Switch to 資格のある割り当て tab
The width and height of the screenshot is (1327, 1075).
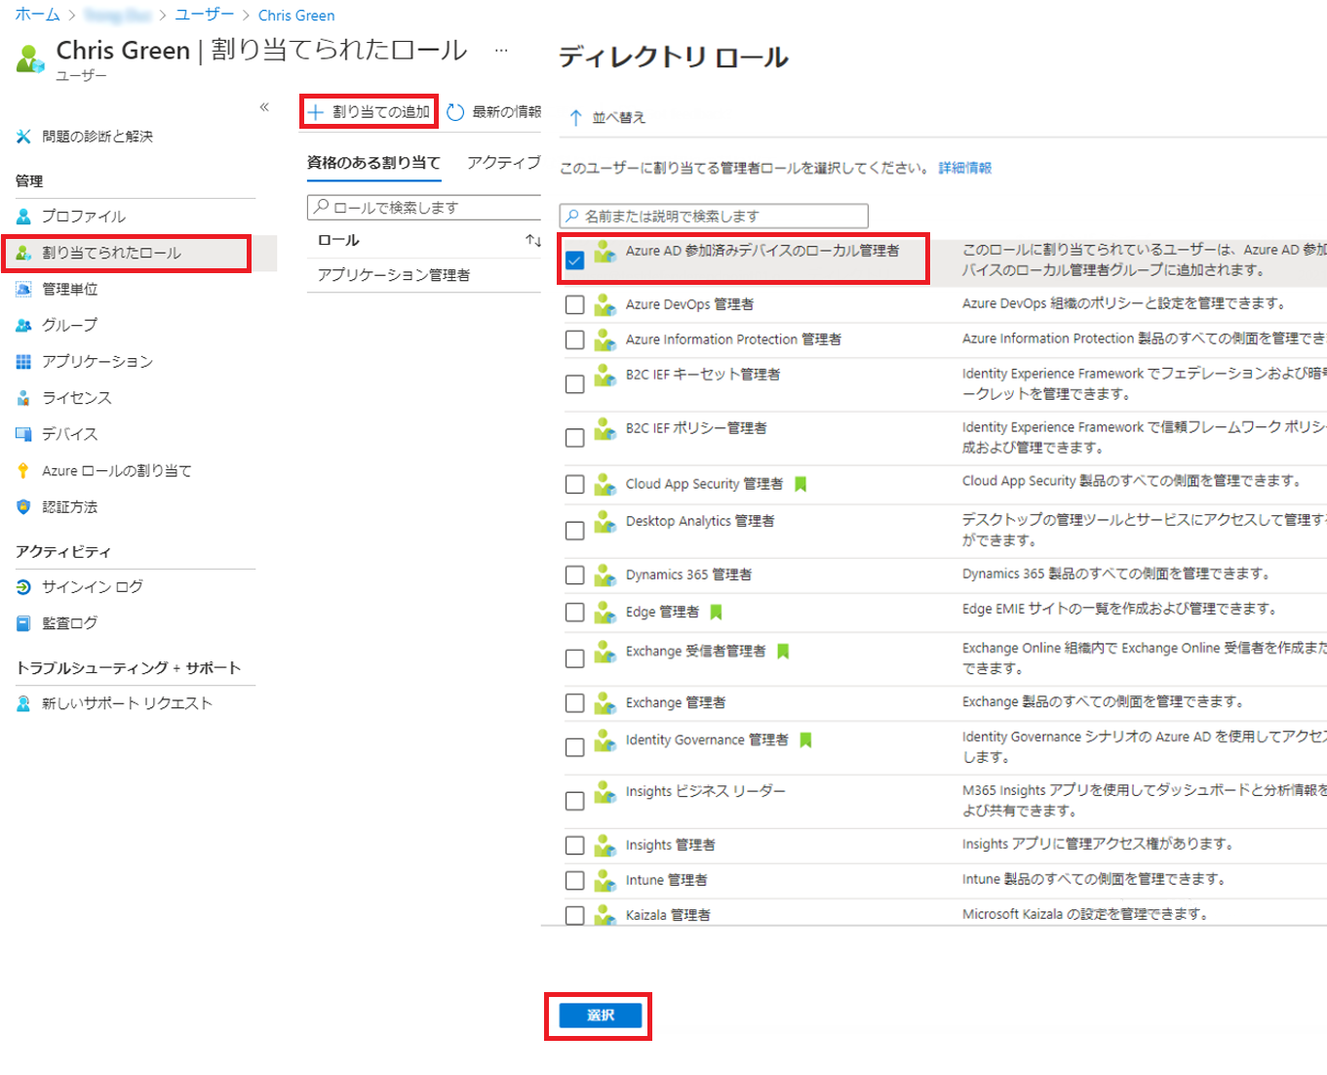373,163
